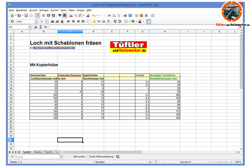Open the Arial font name dropdown

coord(36,21)
